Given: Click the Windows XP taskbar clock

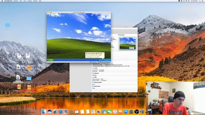Looking at the screenshot, I should [108, 60].
